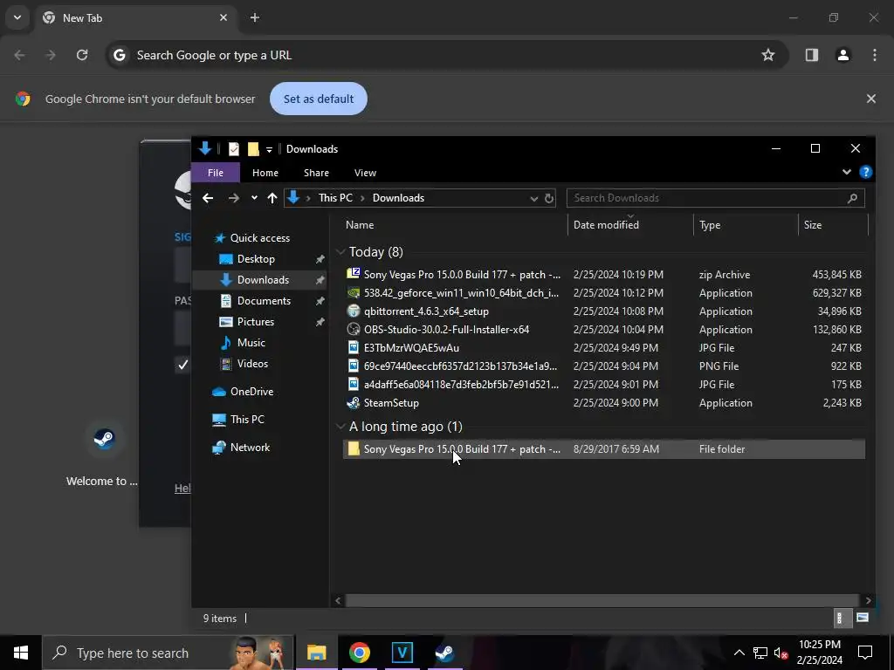Open the Share ribbon tab
This screenshot has width=894, height=670.
click(316, 173)
